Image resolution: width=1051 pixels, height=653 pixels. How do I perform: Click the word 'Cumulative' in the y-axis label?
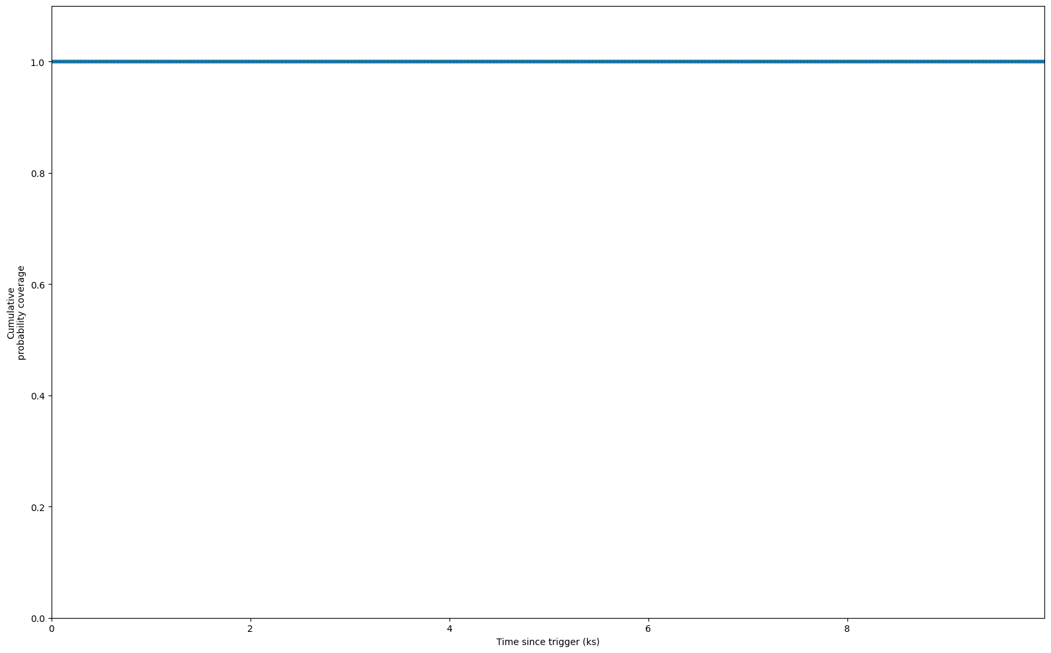(11, 312)
